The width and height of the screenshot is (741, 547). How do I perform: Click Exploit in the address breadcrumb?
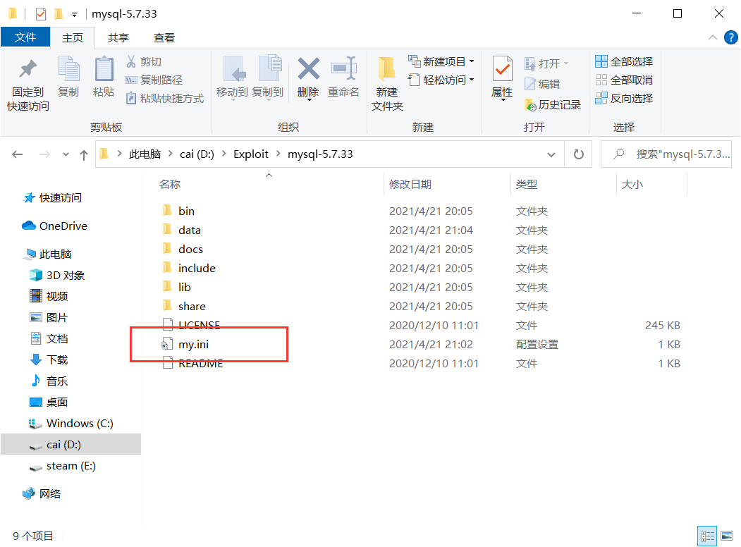tap(251, 154)
